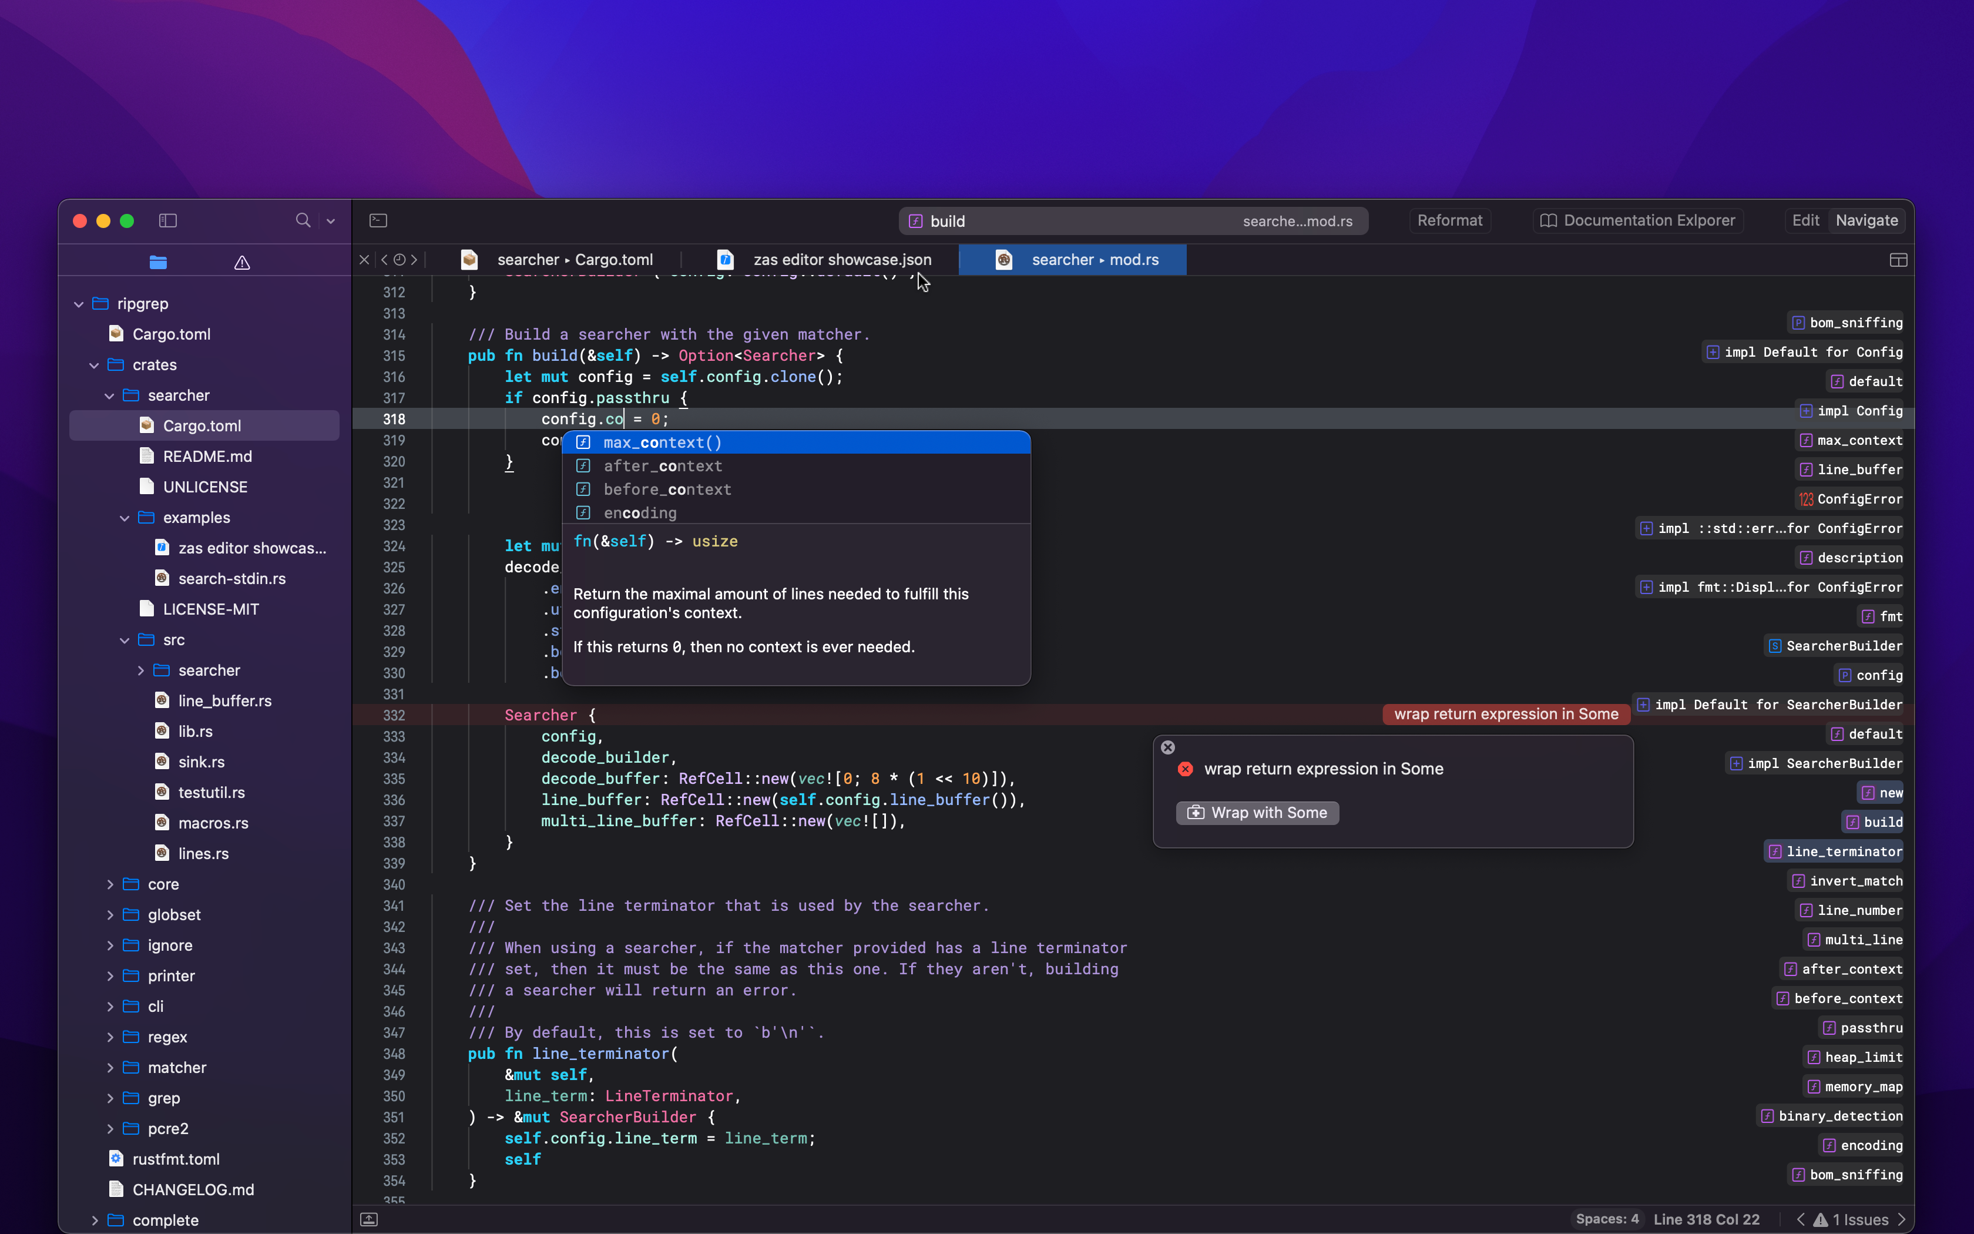Viewport: 1974px width, 1234px height.
Task: Close current tab with the X icon
Action: [365, 260]
